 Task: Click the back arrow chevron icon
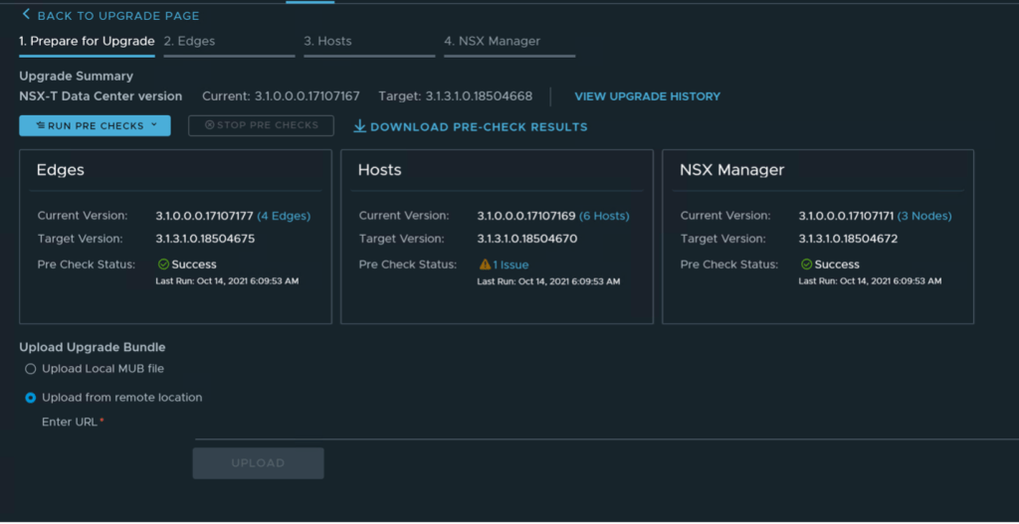[x=26, y=15]
